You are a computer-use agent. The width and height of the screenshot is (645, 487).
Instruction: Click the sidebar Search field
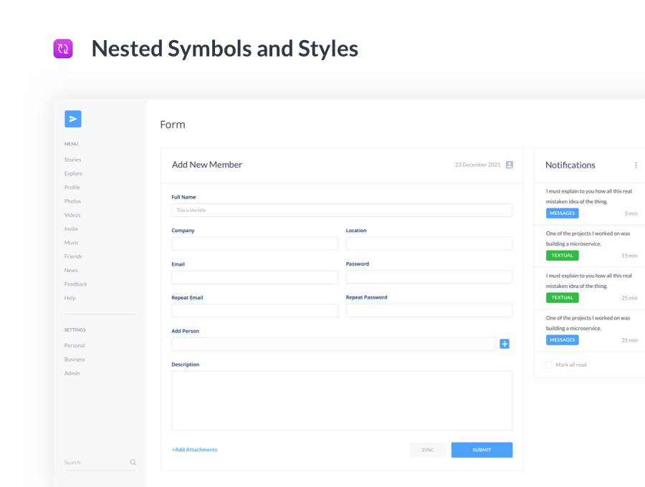[93, 463]
